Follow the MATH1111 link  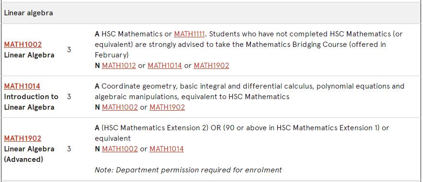(189, 34)
